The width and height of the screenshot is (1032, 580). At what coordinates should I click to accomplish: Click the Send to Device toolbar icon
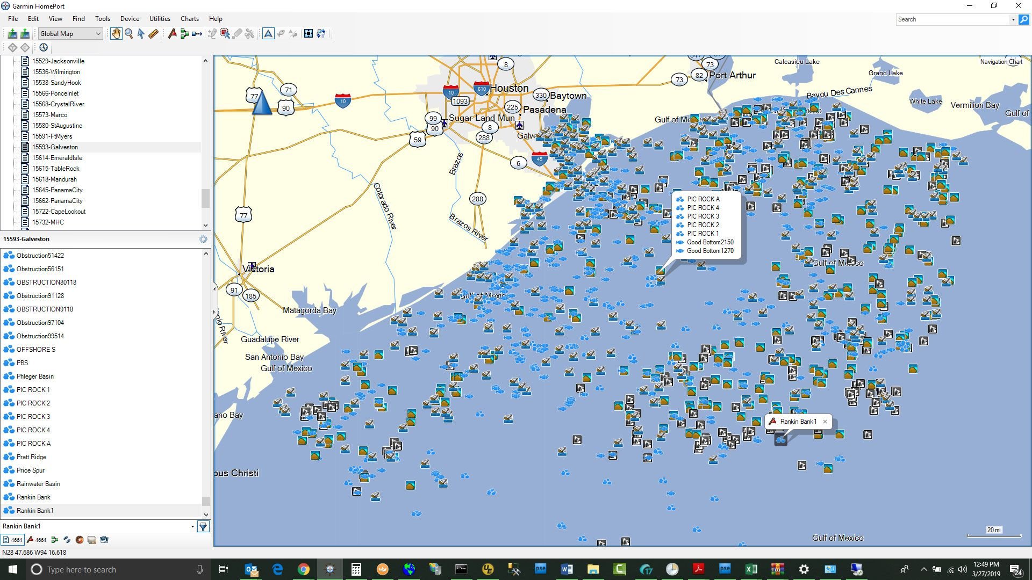click(x=25, y=34)
